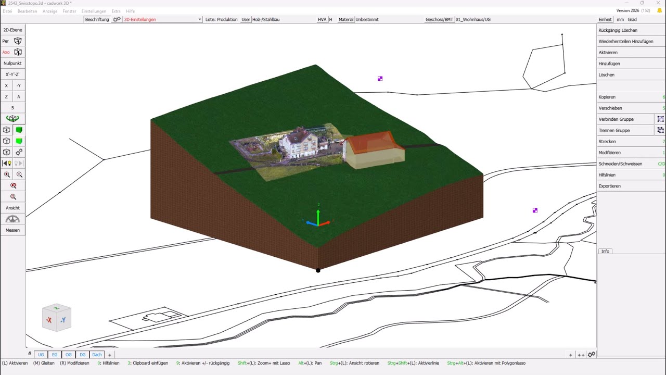This screenshot has height=375, width=666.
Task: Click the Nullpunkt button
Action: pos(12,64)
